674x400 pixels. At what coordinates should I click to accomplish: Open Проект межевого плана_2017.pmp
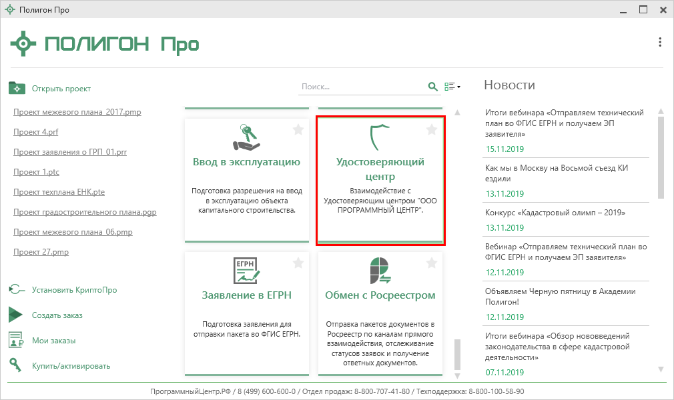point(77,112)
